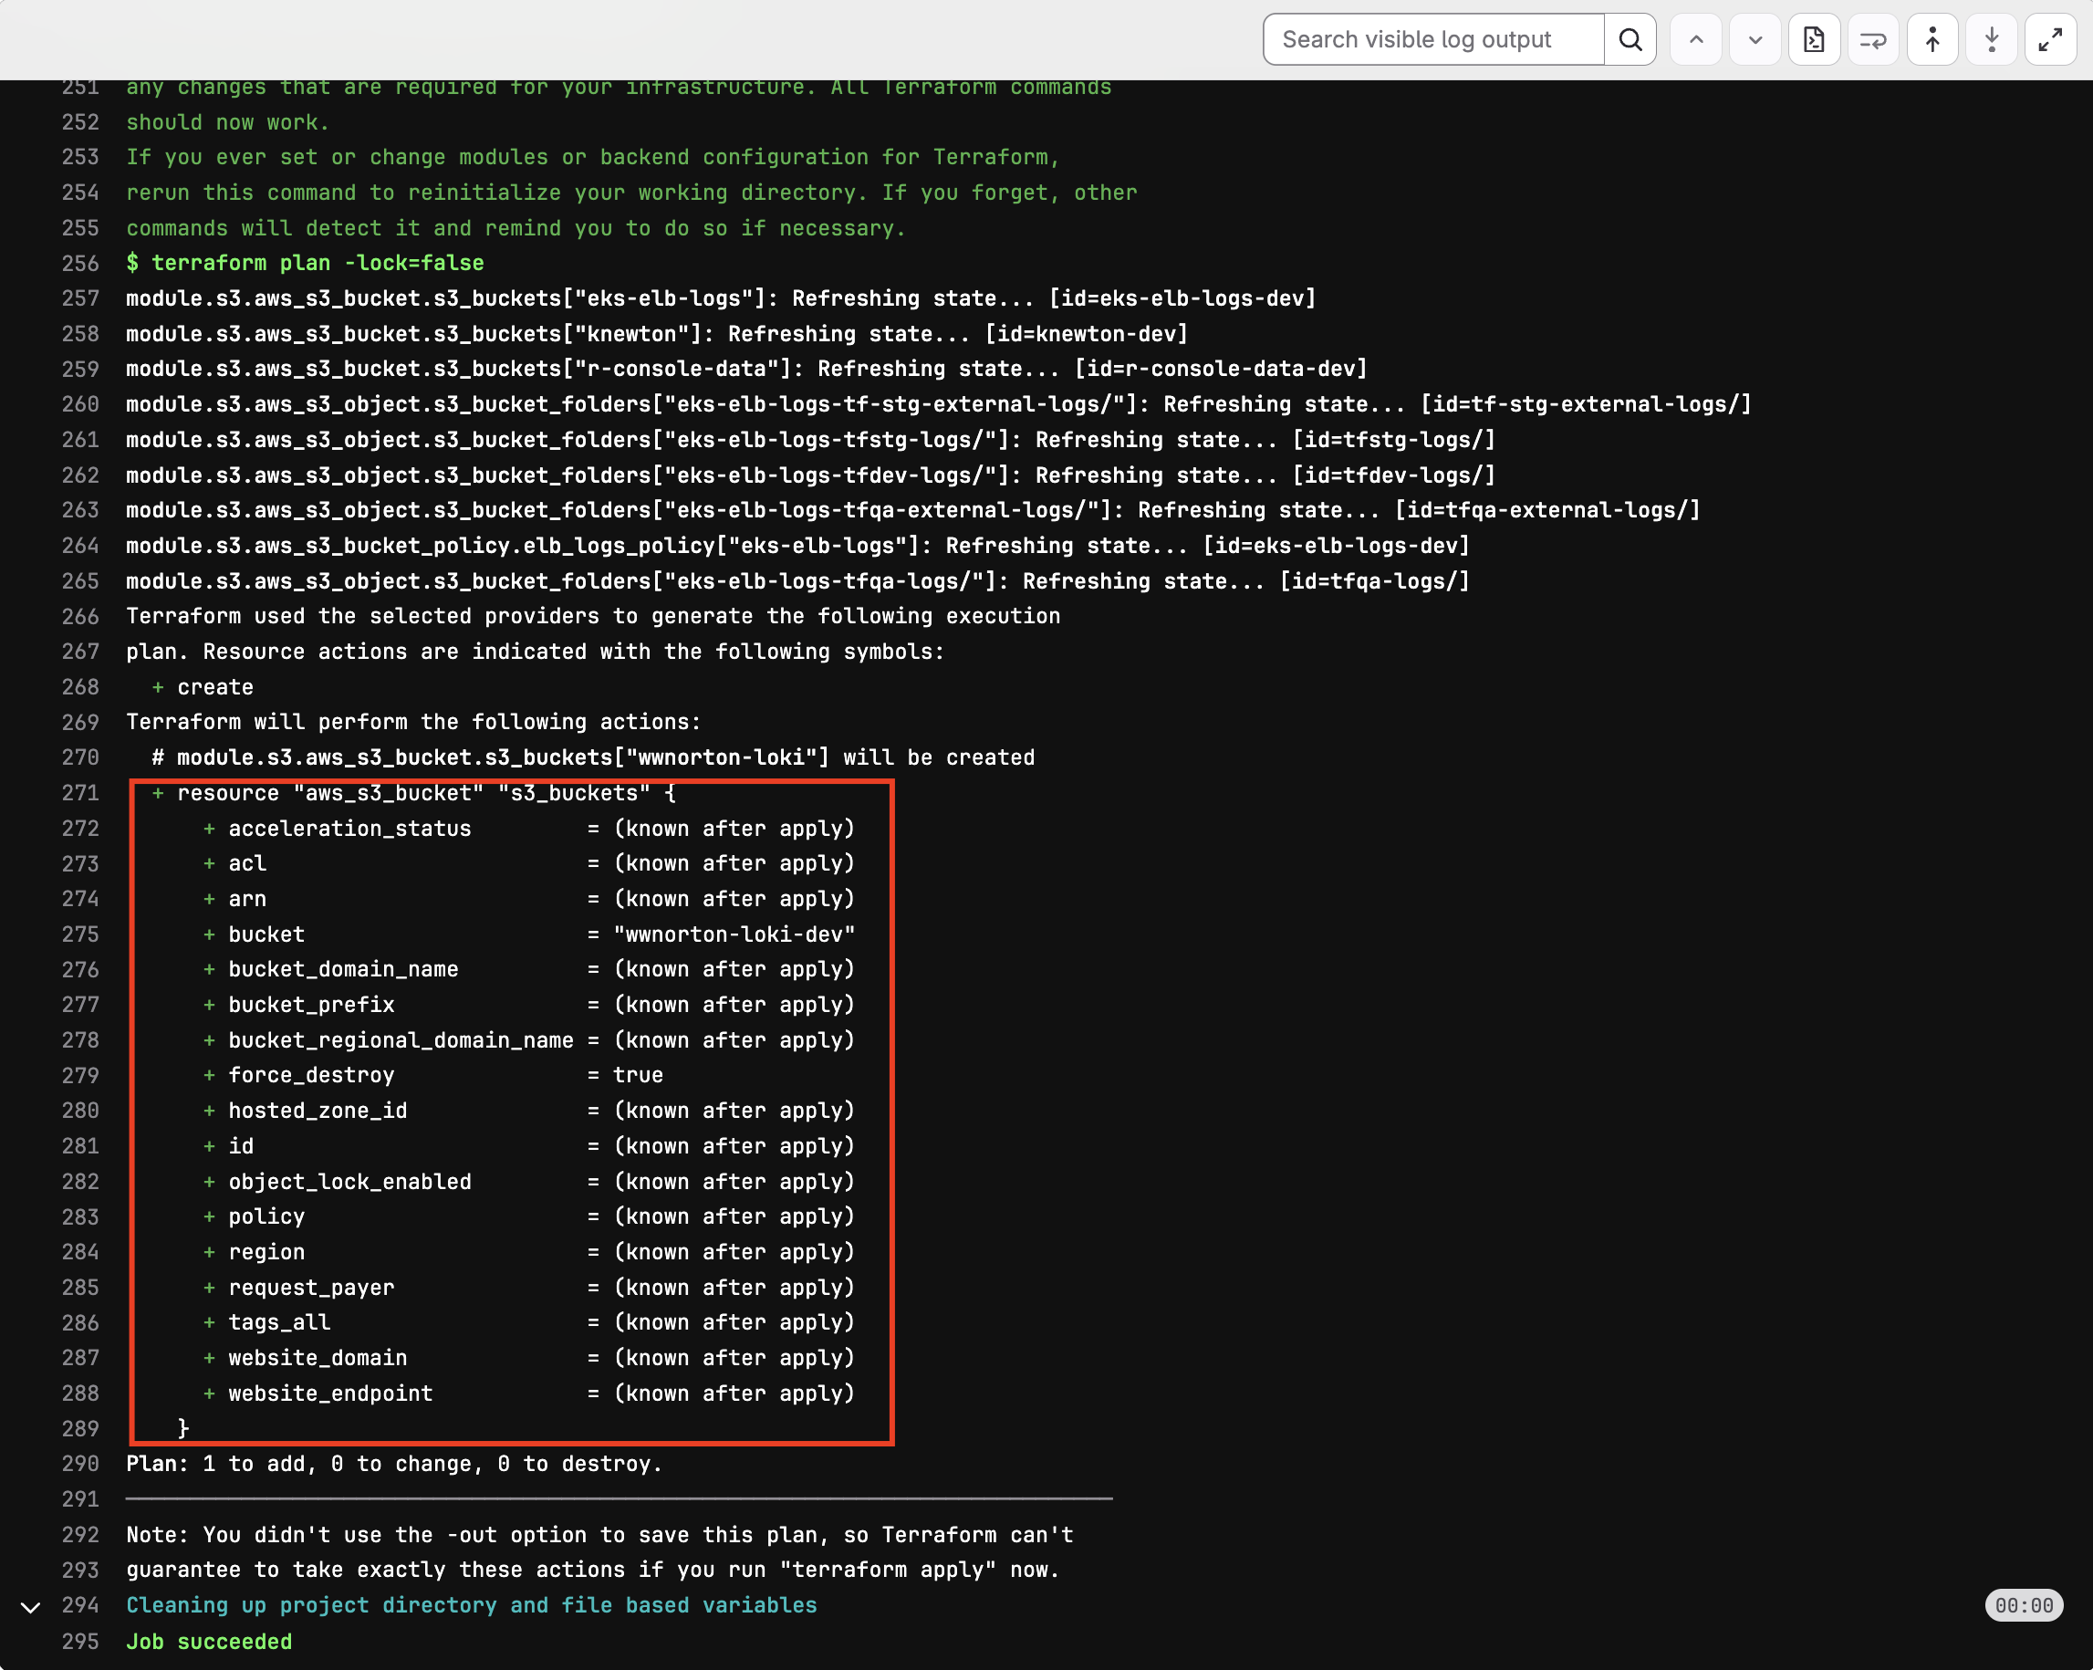Toggle line wrap icon in toolbar
Image resolution: width=2093 pixels, height=1670 pixels.
click(x=1874, y=40)
